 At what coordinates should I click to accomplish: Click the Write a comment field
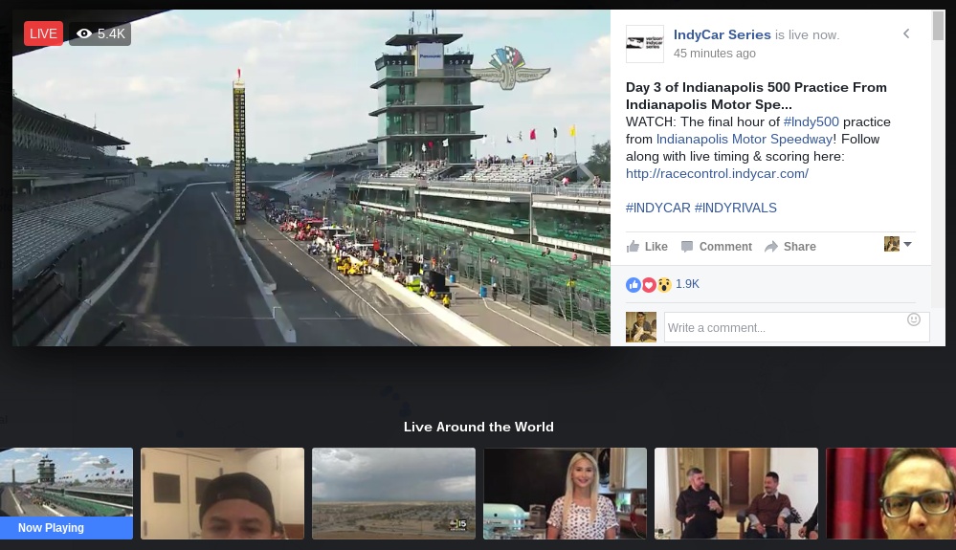coord(785,328)
